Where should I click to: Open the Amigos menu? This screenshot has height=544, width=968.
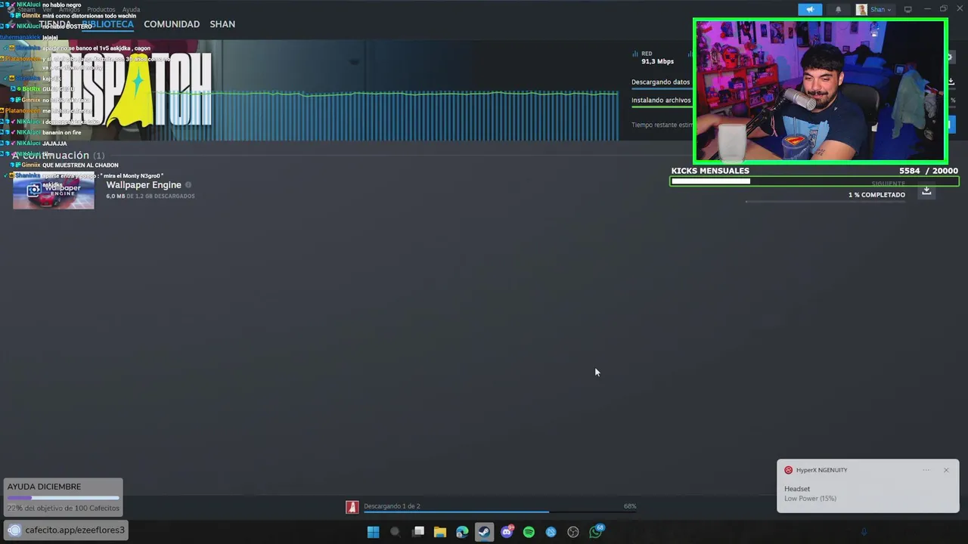[69, 10]
